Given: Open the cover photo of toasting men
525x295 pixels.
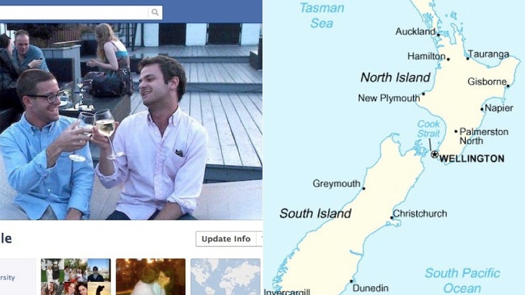Looking at the screenshot, I should [131, 121].
